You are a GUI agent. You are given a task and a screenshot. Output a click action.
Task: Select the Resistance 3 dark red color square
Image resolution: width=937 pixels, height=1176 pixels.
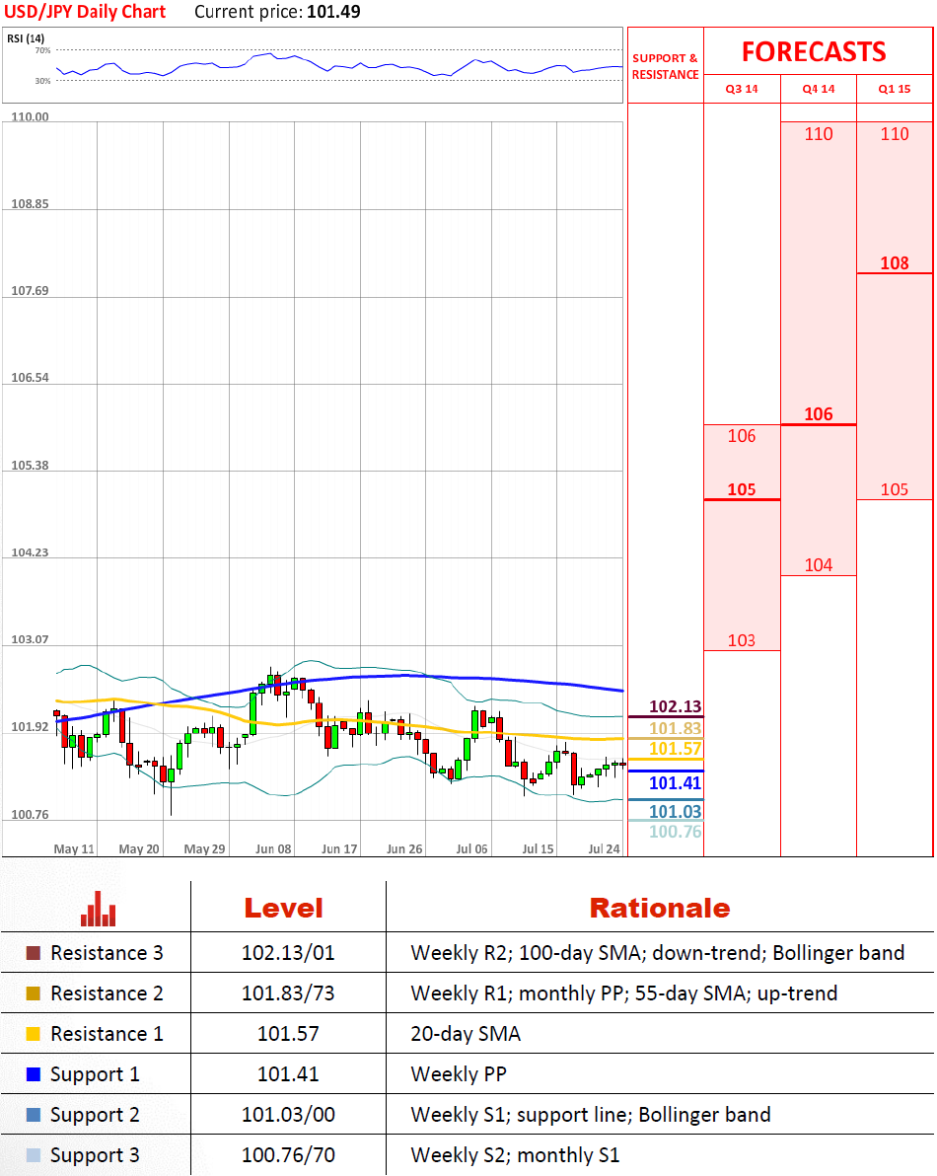(x=34, y=953)
